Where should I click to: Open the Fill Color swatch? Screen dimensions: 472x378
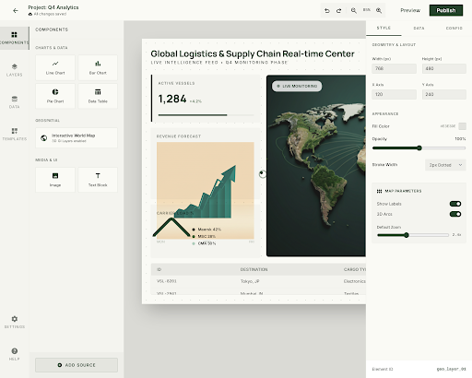coord(462,126)
